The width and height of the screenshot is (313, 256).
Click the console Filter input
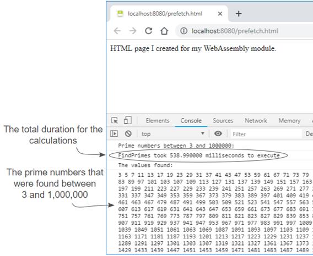(266, 134)
